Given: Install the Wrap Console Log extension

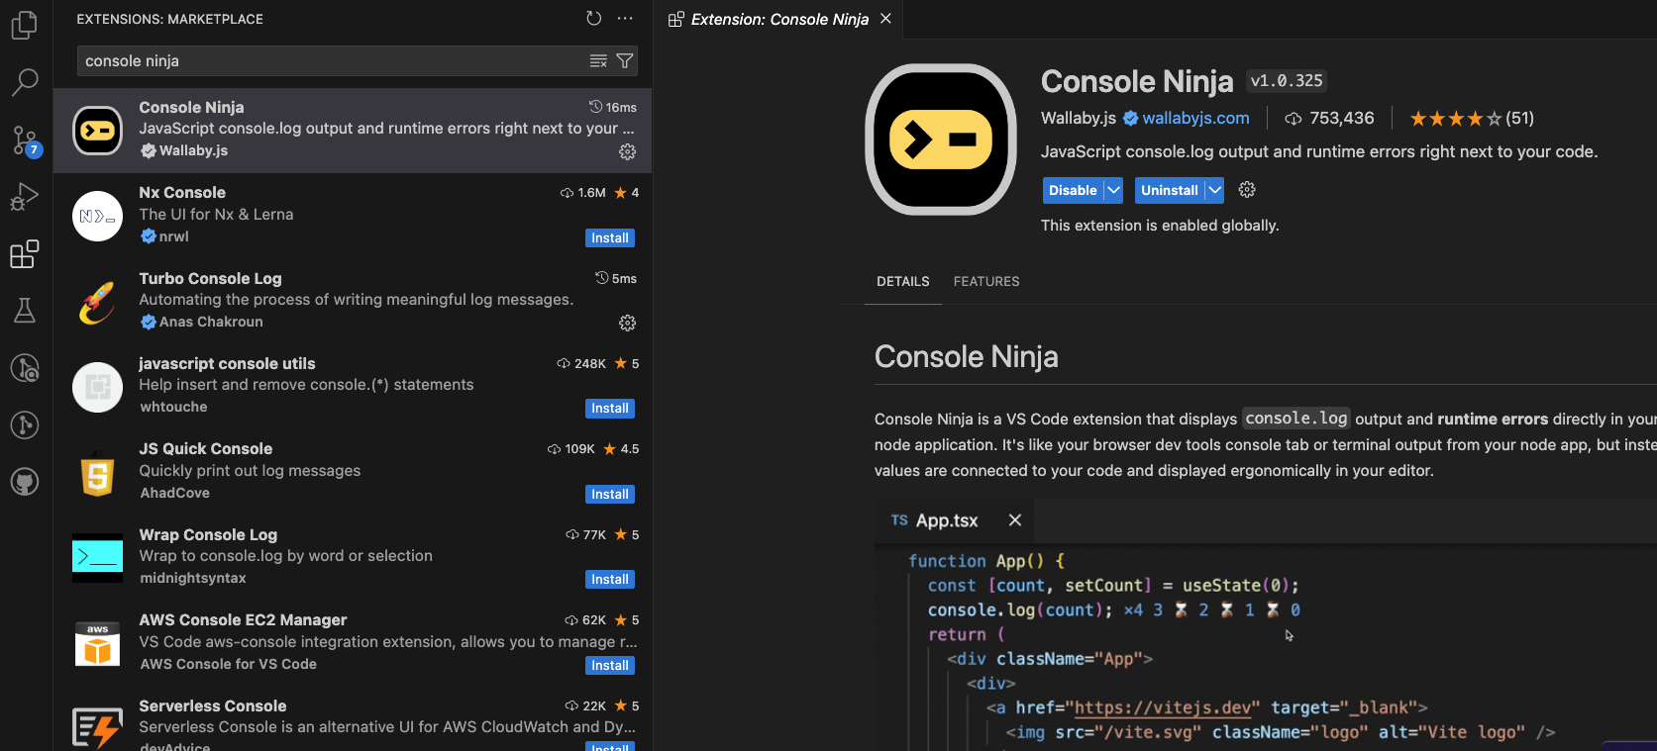Looking at the screenshot, I should pos(610,580).
